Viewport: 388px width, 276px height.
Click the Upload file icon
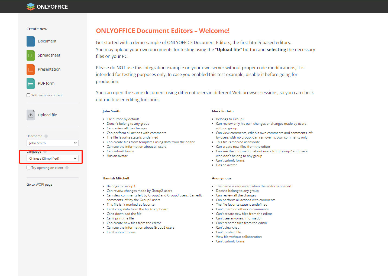coord(31,115)
